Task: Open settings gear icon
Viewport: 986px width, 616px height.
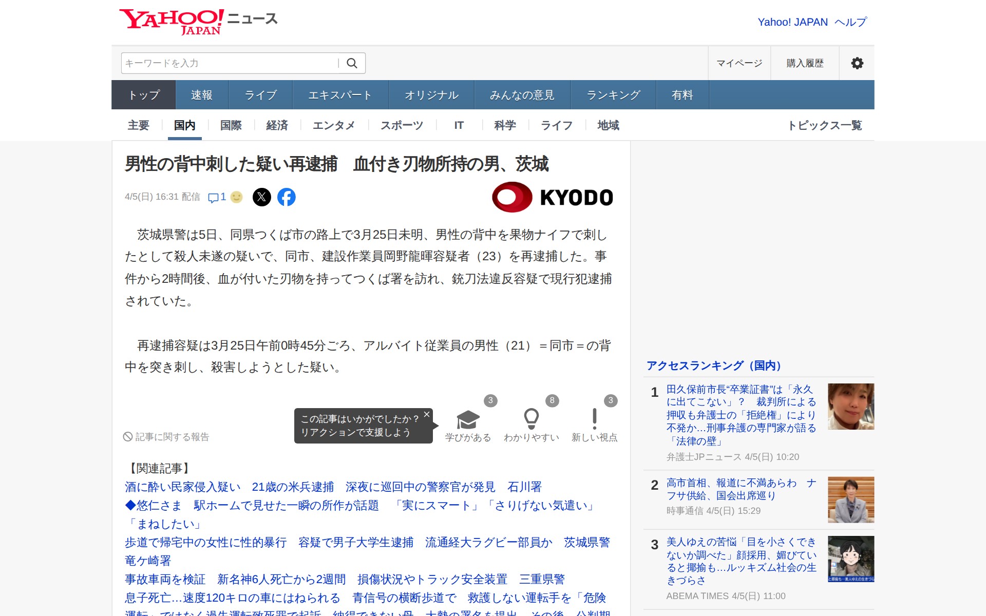Action: [x=857, y=63]
